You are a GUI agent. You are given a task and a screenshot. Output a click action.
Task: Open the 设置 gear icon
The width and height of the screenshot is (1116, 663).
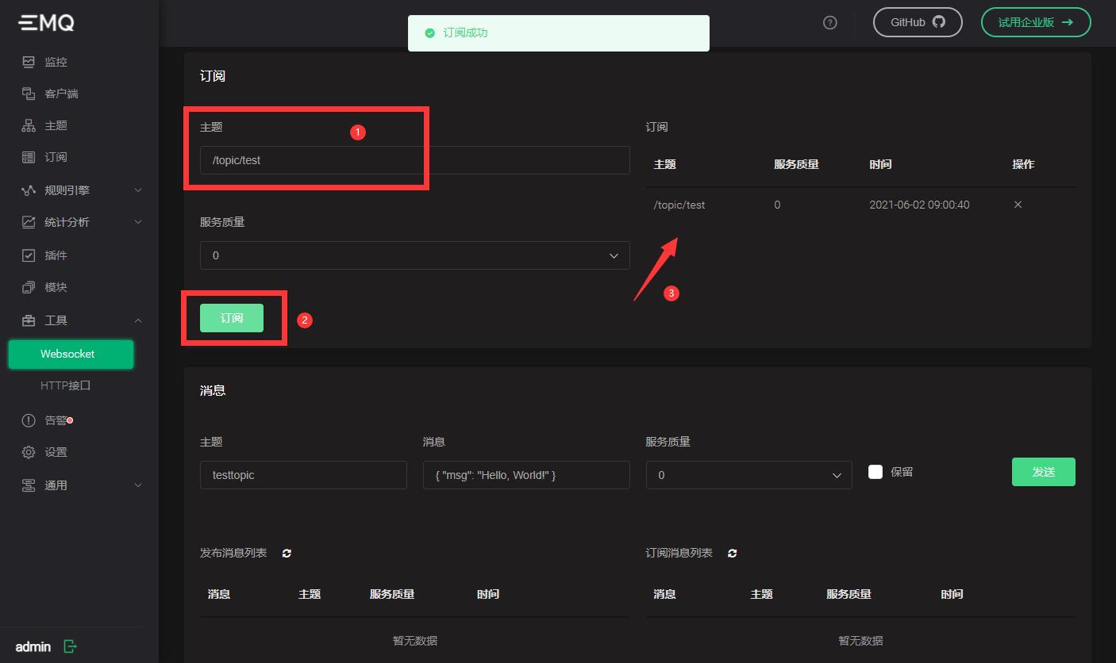pyautogui.click(x=29, y=452)
